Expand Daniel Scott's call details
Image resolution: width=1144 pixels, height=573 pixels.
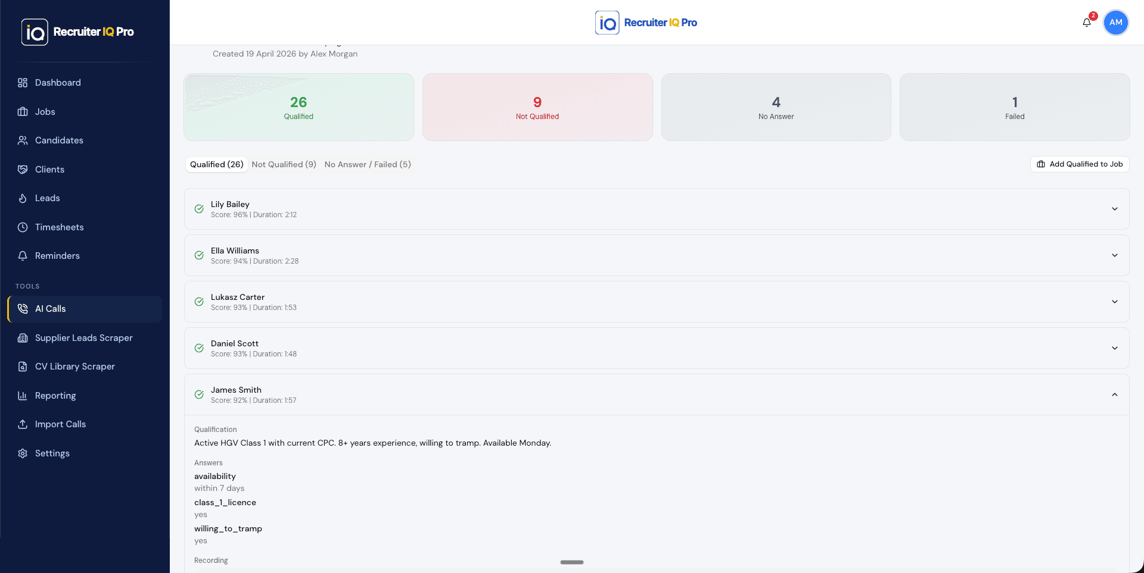tap(1115, 348)
